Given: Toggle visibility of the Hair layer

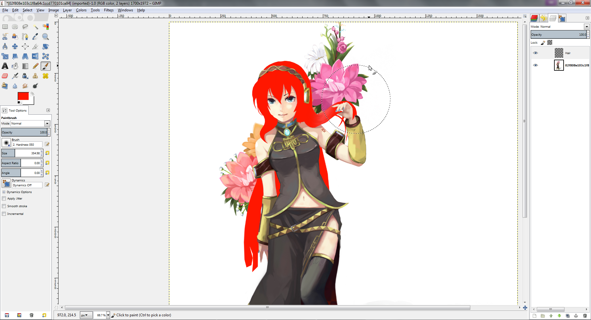Looking at the screenshot, I should click(x=536, y=53).
